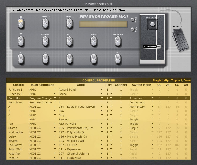Click the WAH indicator LED
The image size is (197, 165).
[x=132, y=19]
